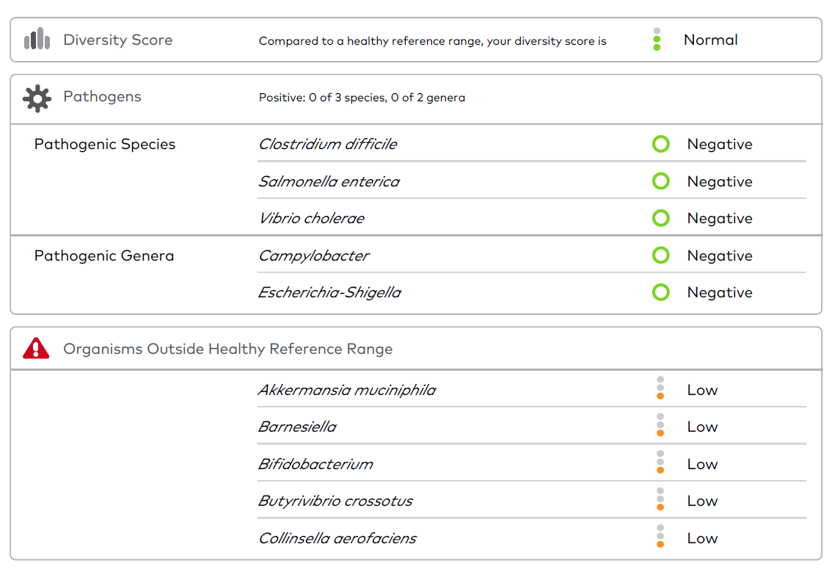The width and height of the screenshot is (840, 588).
Task: Click the Akkermansia muciniphila low level dots
Action: (x=660, y=388)
